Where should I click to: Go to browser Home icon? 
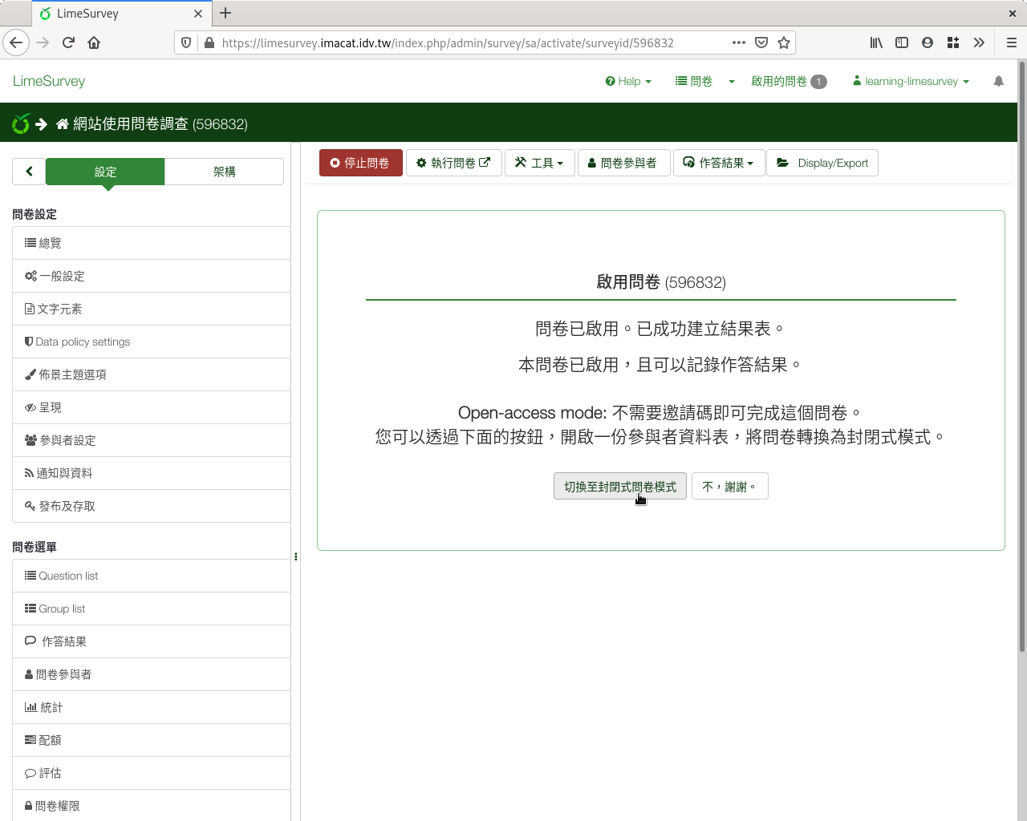[94, 42]
